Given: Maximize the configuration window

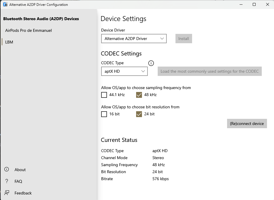Looking at the screenshot, I should click(254, 5).
